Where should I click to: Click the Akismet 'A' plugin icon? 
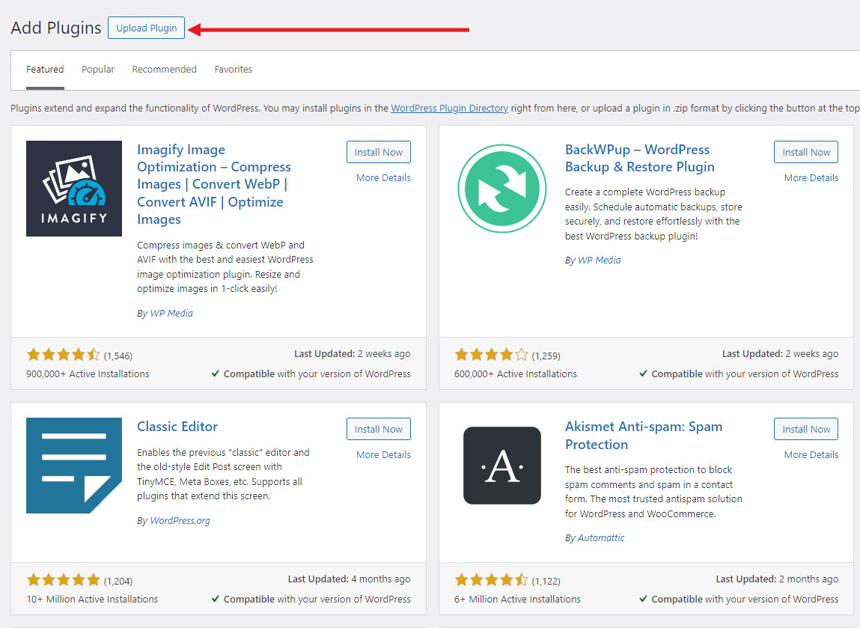point(501,466)
